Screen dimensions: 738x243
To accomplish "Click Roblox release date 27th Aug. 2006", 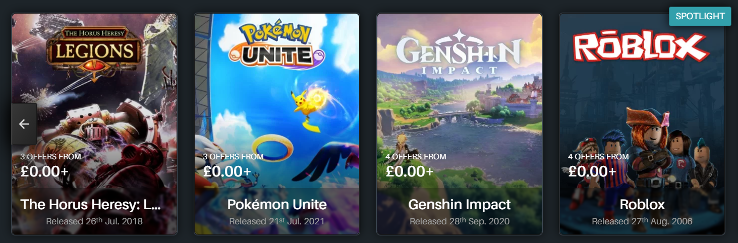I will (642, 221).
